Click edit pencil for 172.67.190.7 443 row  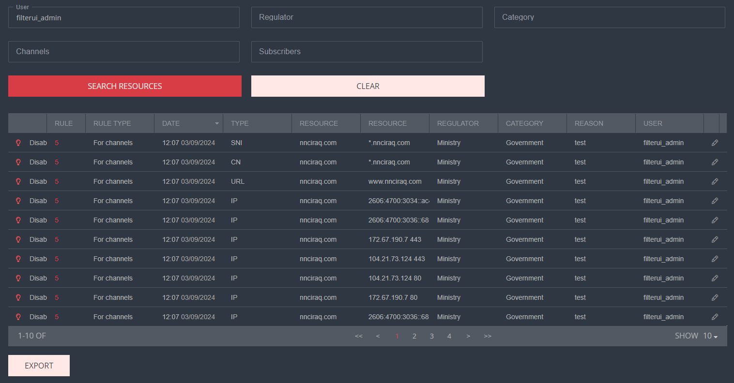(715, 239)
